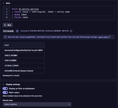Click the Data section heading
The image size is (118, 108).
(8, 3)
